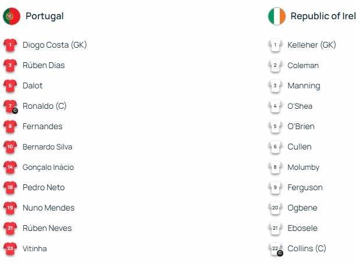Click the Republic of Ireland flag icon
The width and height of the screenshot is (356, 267).
(277, 16)
